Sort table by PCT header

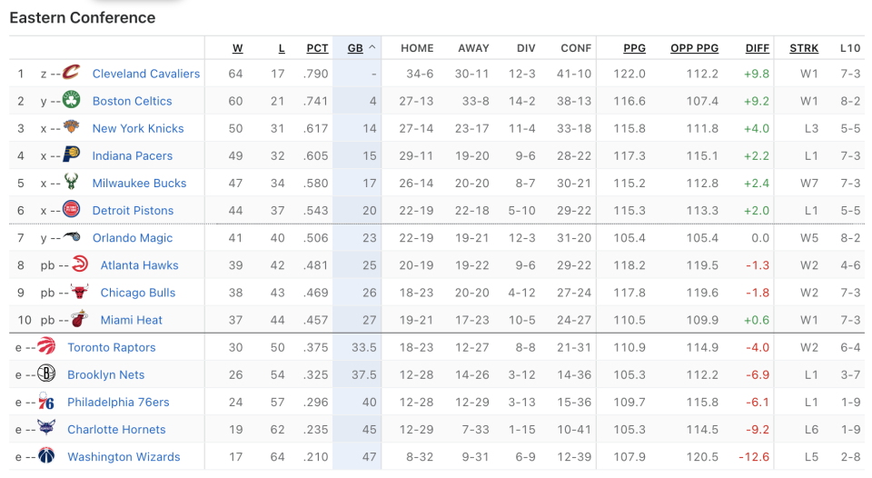317,48
